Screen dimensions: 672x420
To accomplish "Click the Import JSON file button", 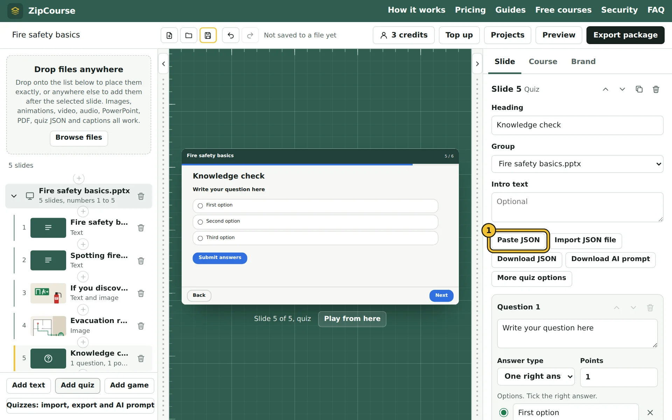I will [585, 240].
